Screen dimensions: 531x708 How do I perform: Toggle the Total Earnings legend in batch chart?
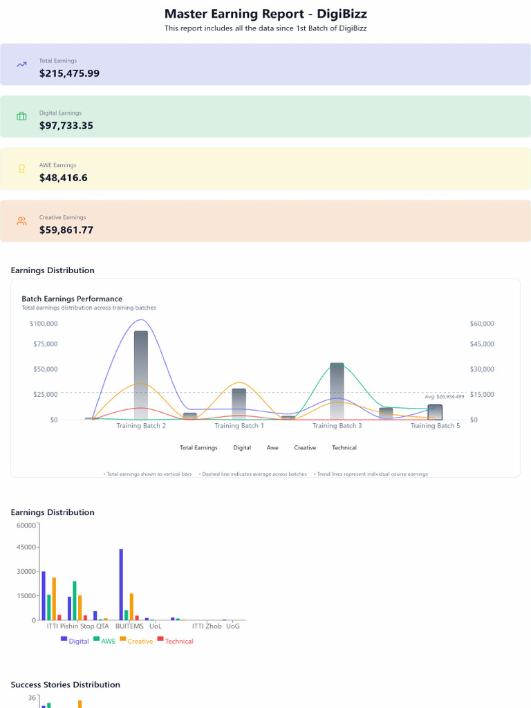(198, 447)
